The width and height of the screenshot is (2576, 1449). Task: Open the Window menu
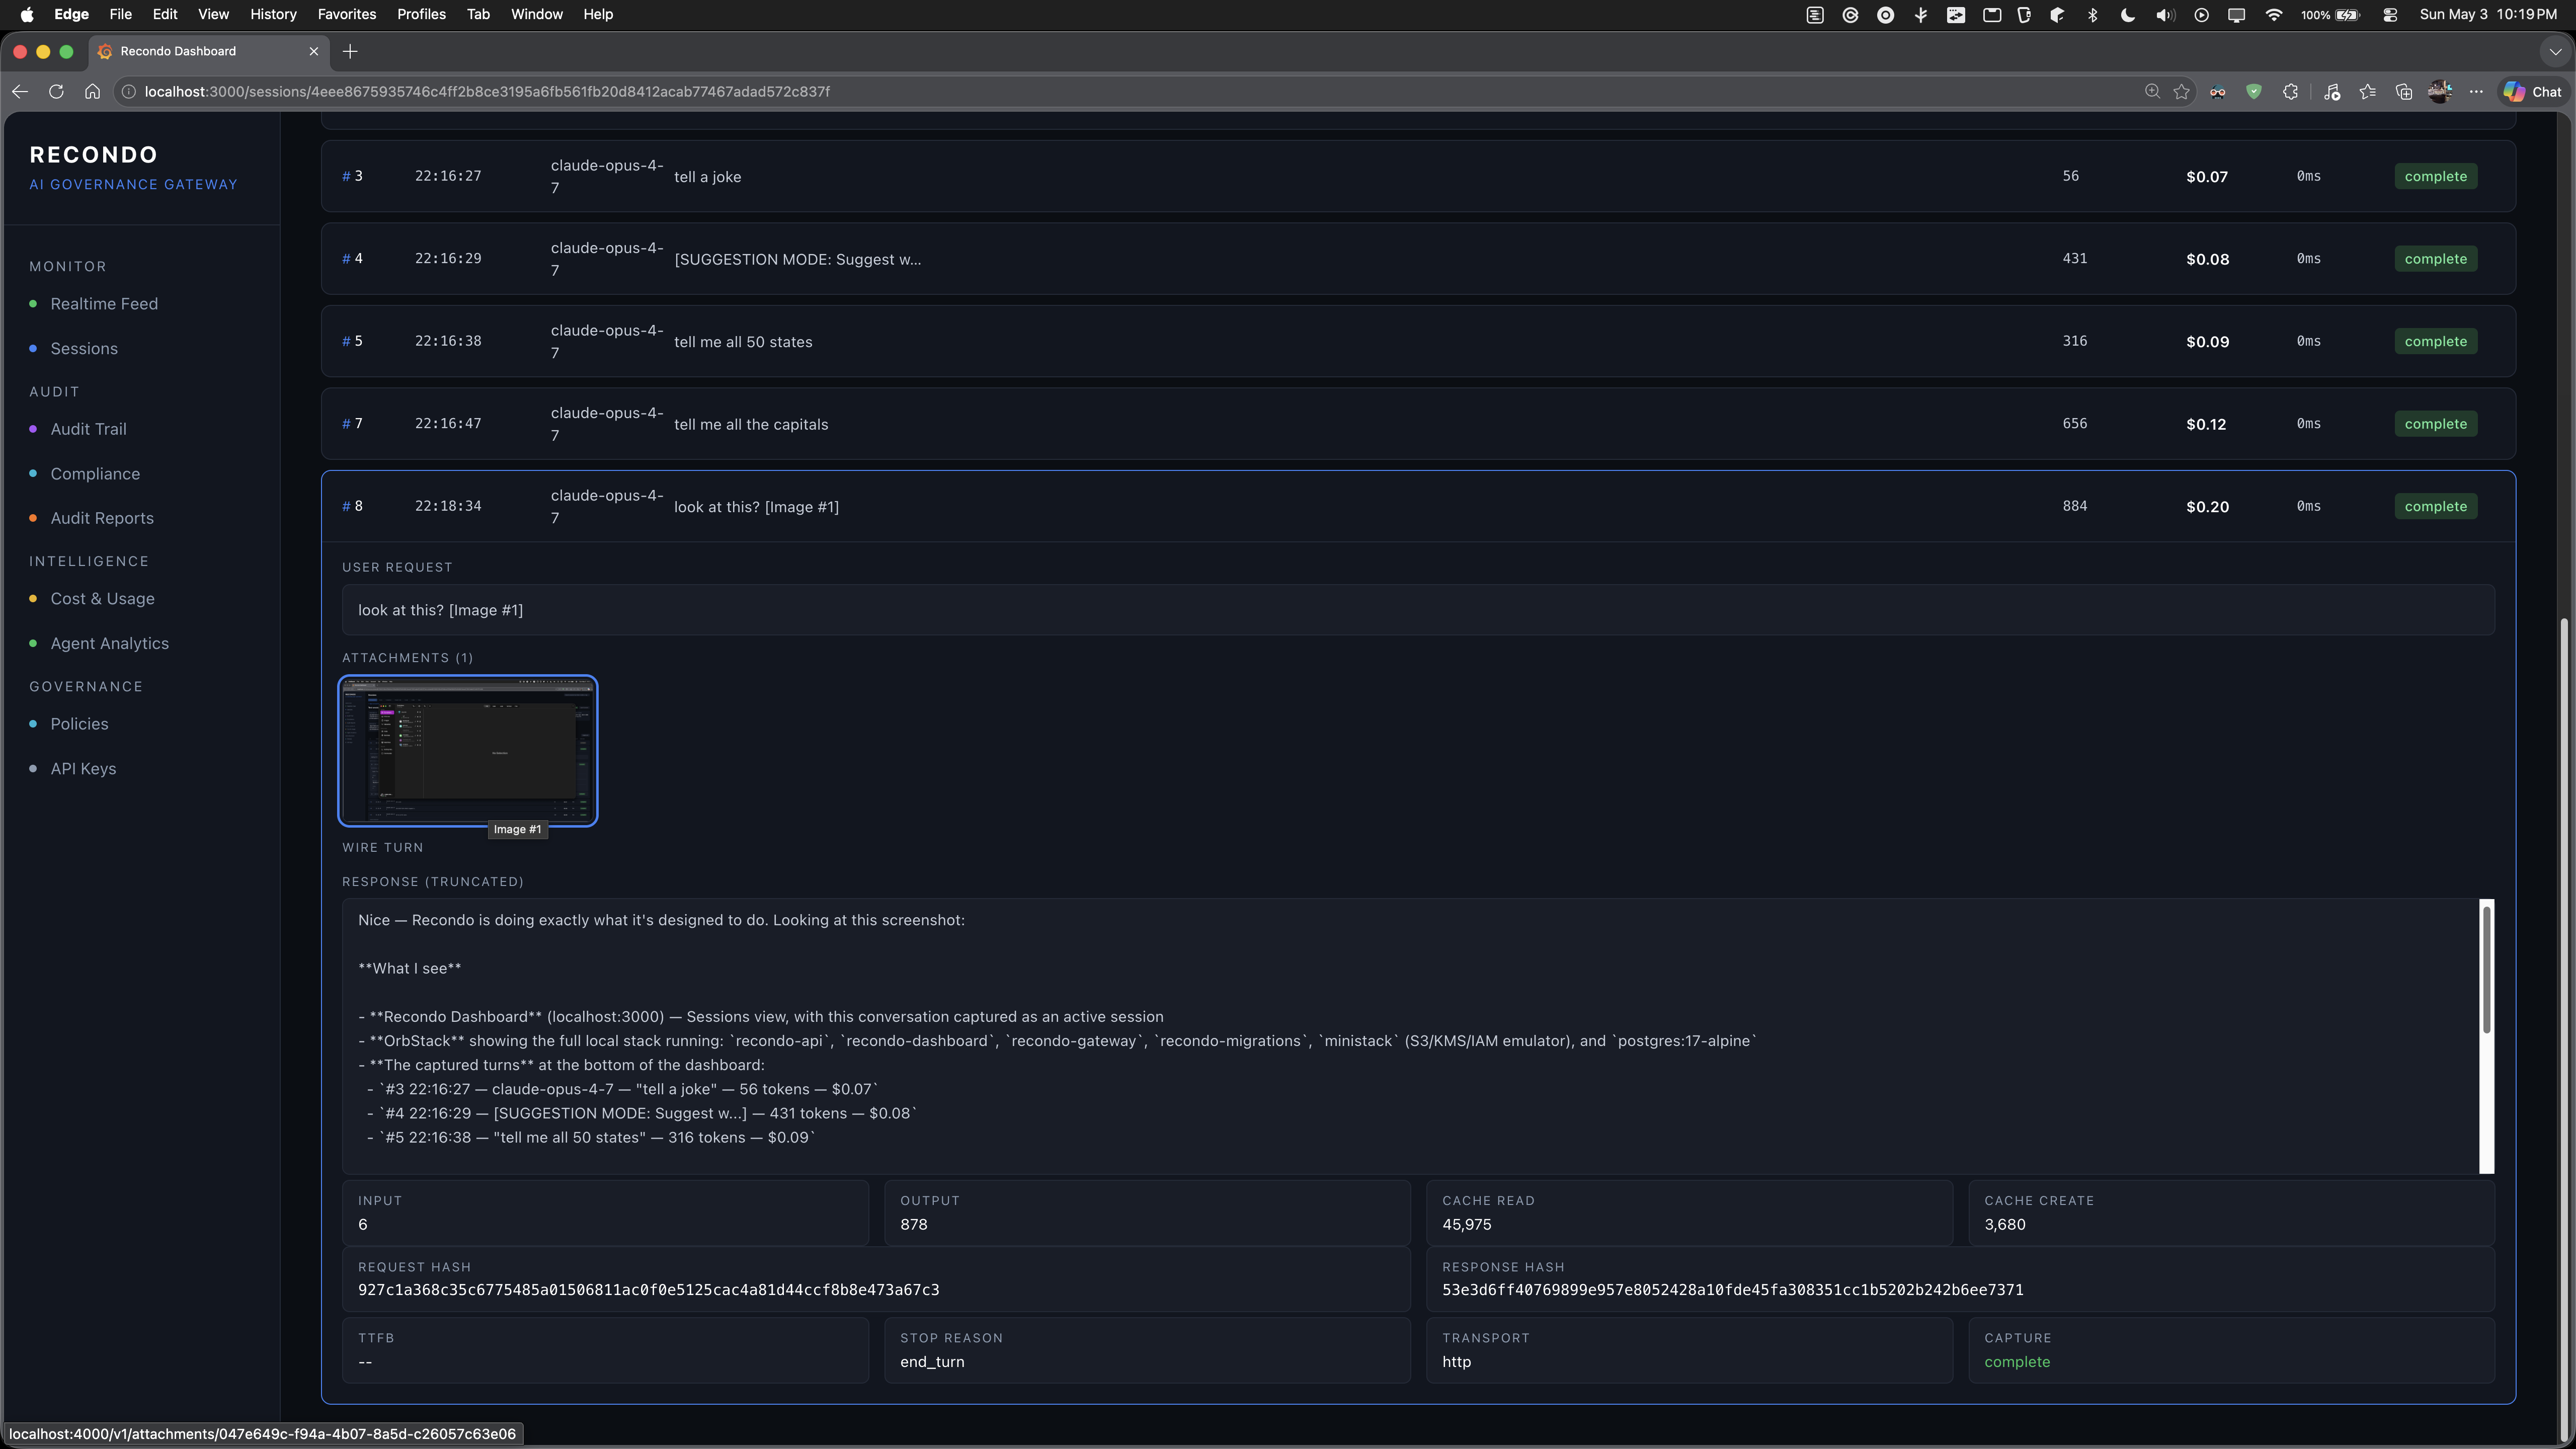point(536,14)
